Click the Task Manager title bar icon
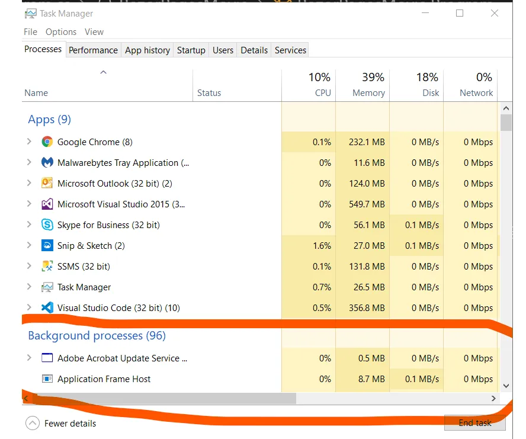This screenshot has height=439, width=526. (31, 14)
